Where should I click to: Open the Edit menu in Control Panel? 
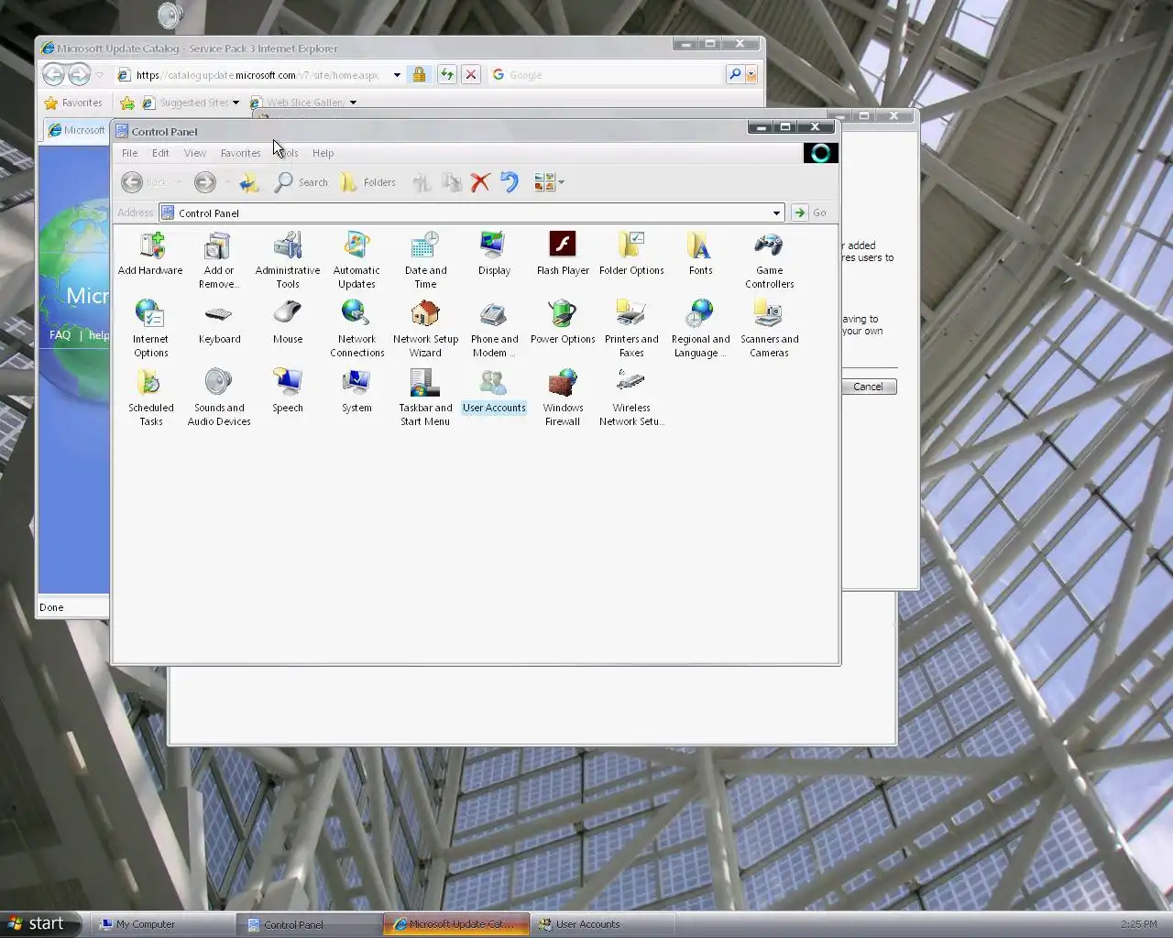pos(160,153)
